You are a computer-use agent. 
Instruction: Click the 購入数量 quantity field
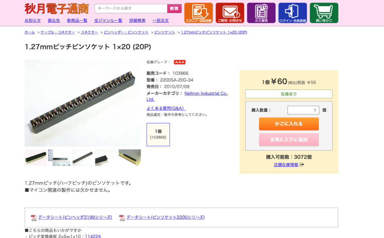303,110
